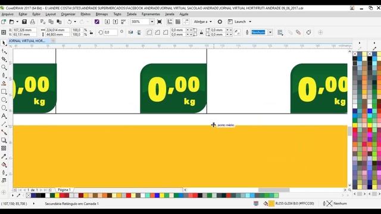Click the Convert to Curves icon
381x214 pixels.
point(308,32)
